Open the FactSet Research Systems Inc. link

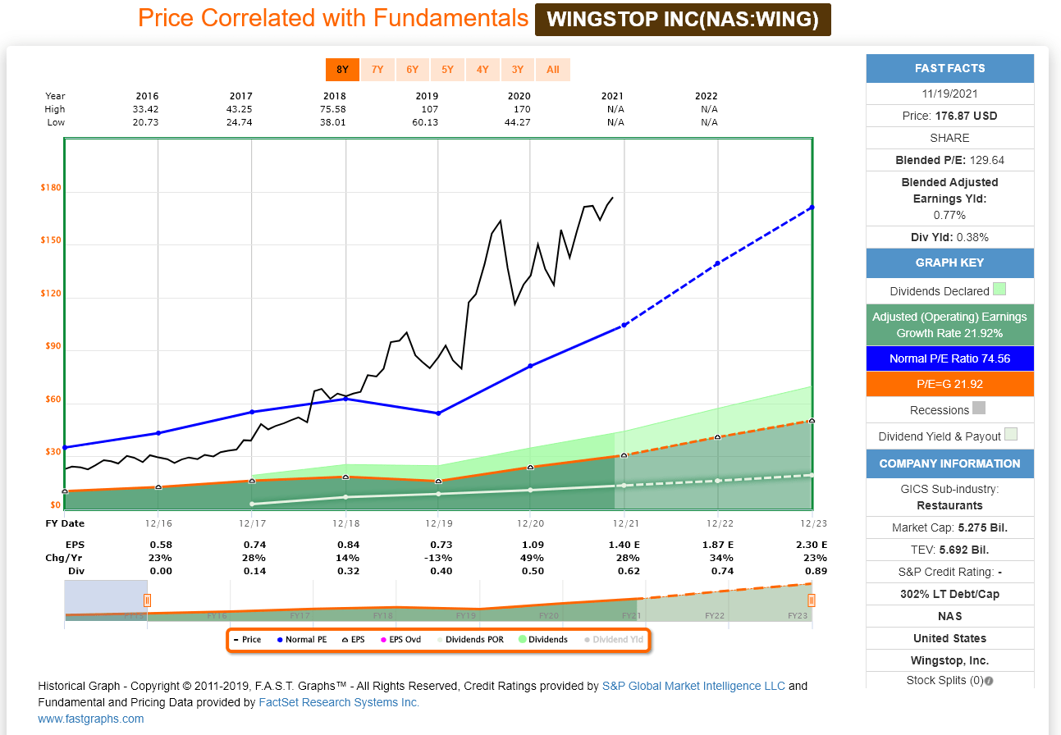[x=339, y=702]
